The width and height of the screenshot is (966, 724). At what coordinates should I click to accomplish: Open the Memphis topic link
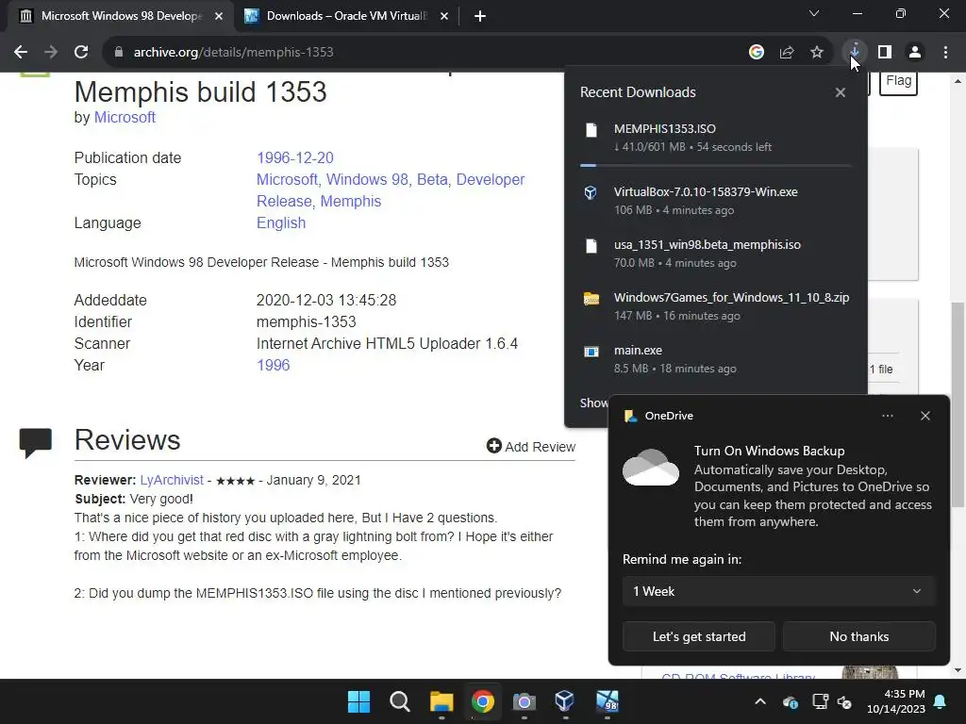351,201
